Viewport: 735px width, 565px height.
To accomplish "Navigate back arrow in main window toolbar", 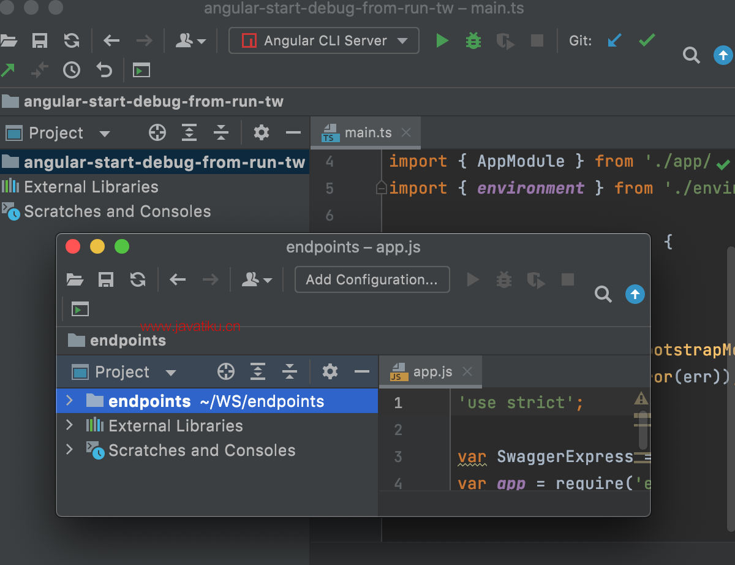I will (111, 41).
